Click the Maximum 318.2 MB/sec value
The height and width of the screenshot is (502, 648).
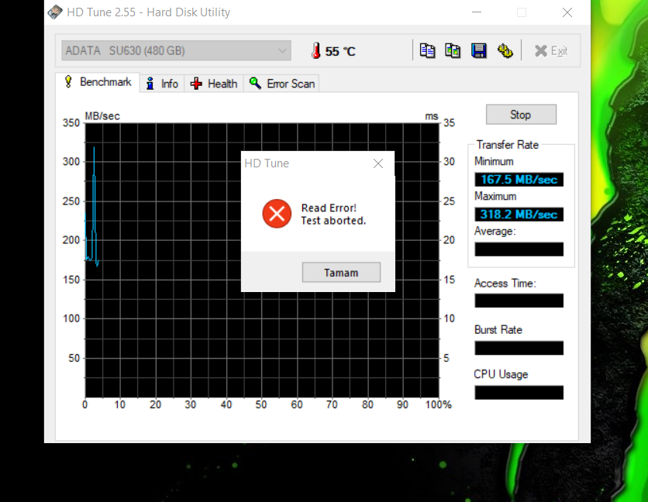coord(519,215)
